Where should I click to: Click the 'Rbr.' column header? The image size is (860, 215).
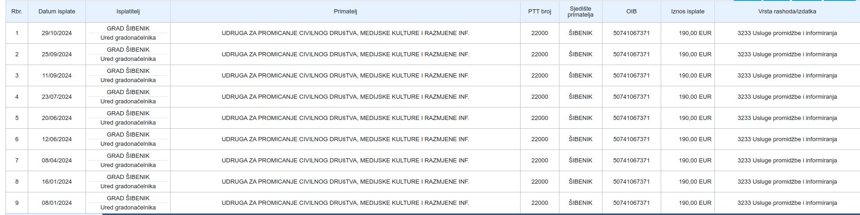coord(17,12)
